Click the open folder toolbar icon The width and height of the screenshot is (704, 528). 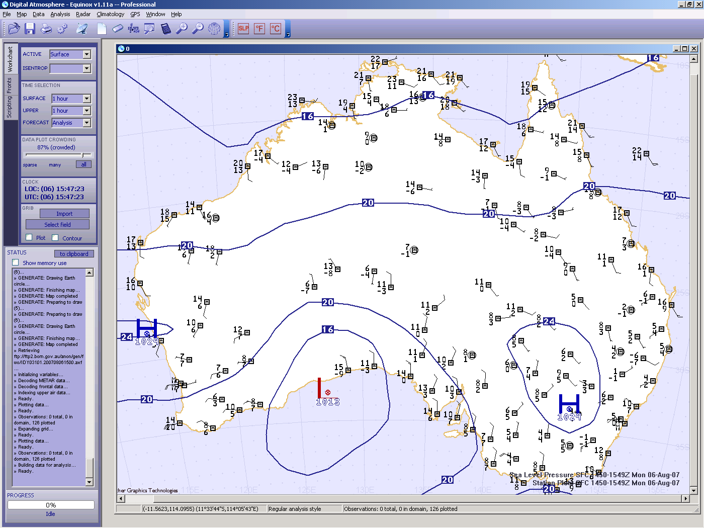tap(14, 29)
